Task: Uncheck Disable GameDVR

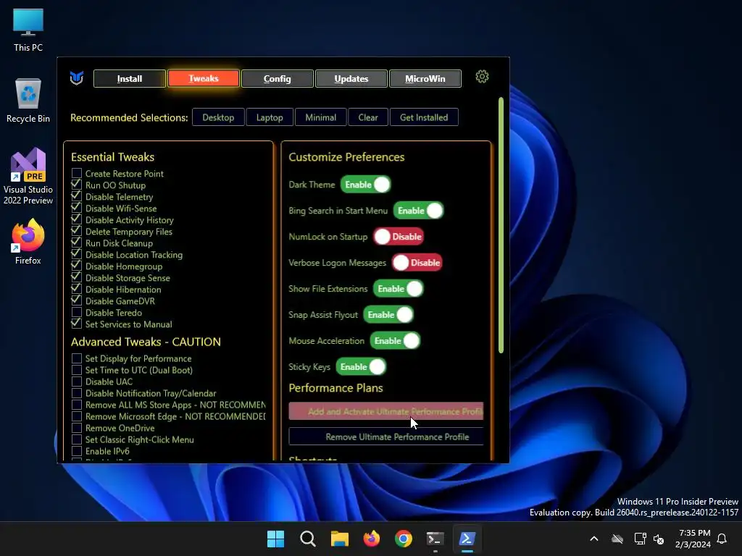Action: (x=77, y=300)
